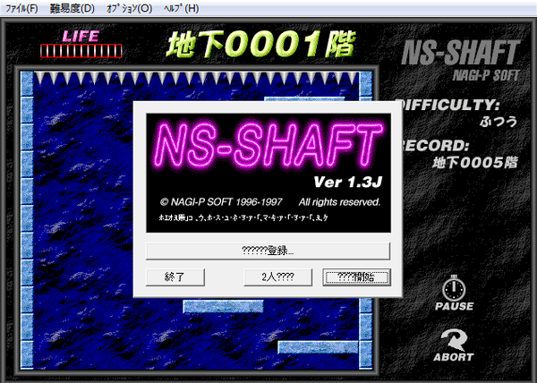Click the NAGI-P SOFT 1996-1997 copyright line
Viewport: 537px width, 383px height.
221,202
